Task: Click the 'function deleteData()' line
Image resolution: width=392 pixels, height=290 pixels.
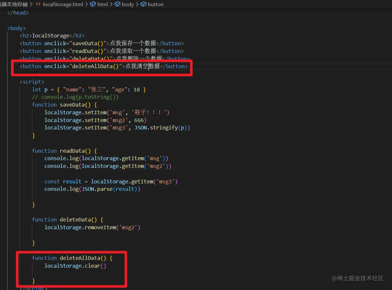Action: click(68, 220)
